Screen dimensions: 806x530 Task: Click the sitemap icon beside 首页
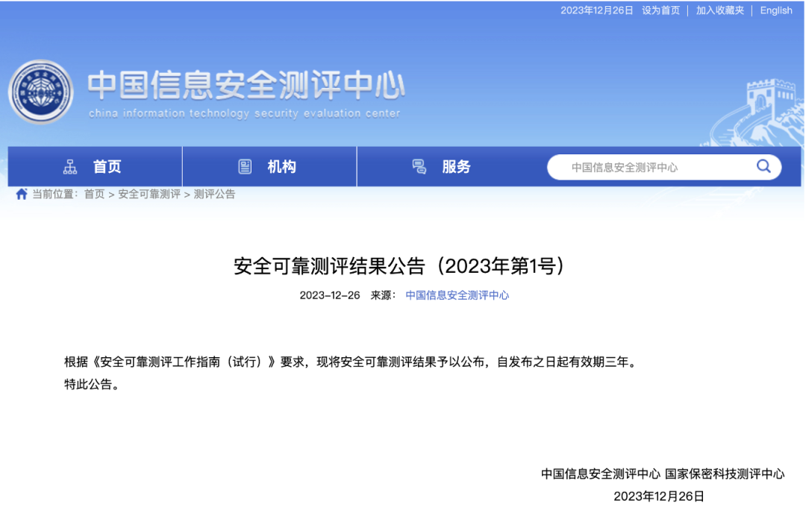[70, 167]
